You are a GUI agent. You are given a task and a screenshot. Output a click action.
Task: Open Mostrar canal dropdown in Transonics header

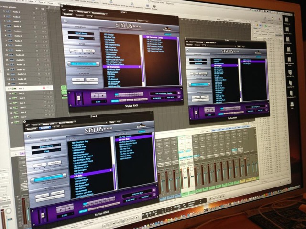pos(83,12)
